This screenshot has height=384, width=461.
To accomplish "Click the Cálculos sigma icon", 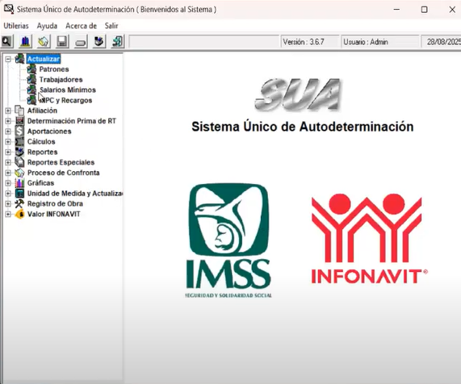I will [x=19, y=141].
